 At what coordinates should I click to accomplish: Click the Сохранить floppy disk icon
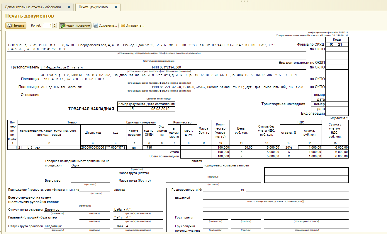pos(96,25)
